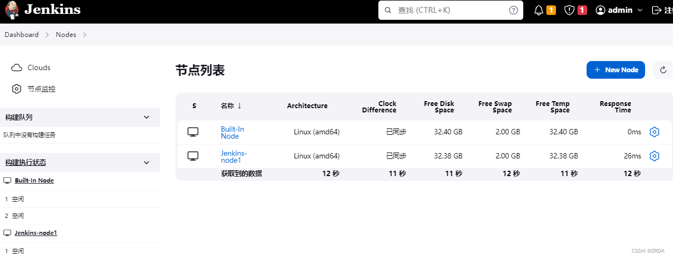673x258 pixels.
Task: Click the admin username link
Action: click(x=620, y=10)
